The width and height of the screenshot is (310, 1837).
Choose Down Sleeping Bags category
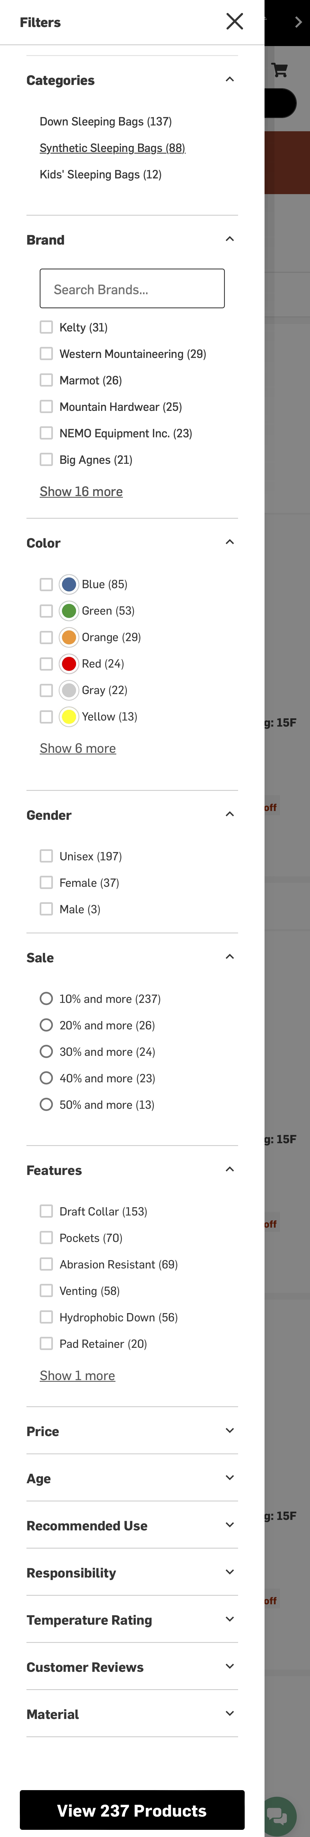click(106, 122)
